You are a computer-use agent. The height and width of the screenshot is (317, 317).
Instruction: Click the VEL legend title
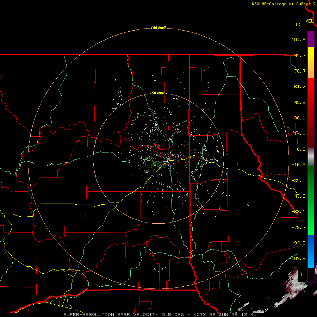[310, 21]
